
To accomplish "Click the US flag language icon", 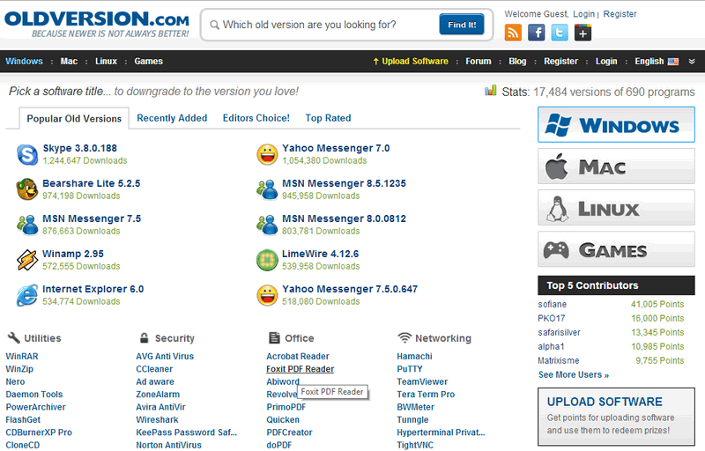I will click(x=673, y=62).
